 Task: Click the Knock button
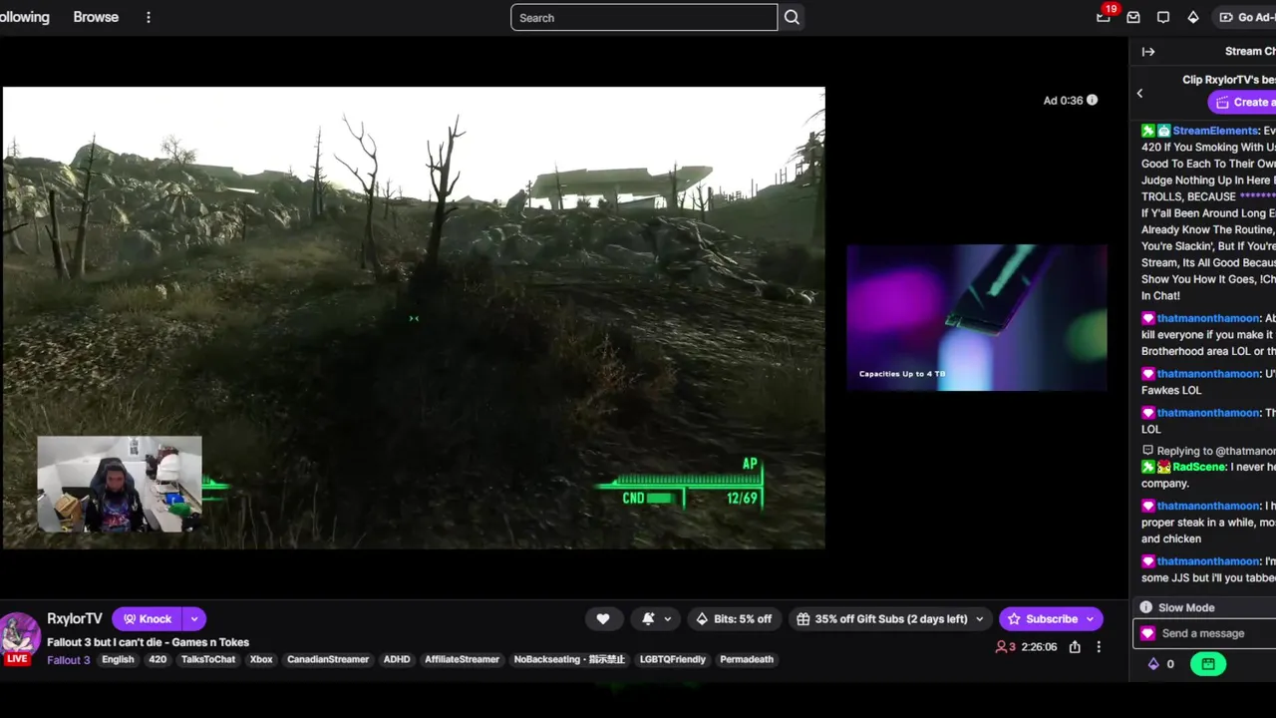point(147,618)
